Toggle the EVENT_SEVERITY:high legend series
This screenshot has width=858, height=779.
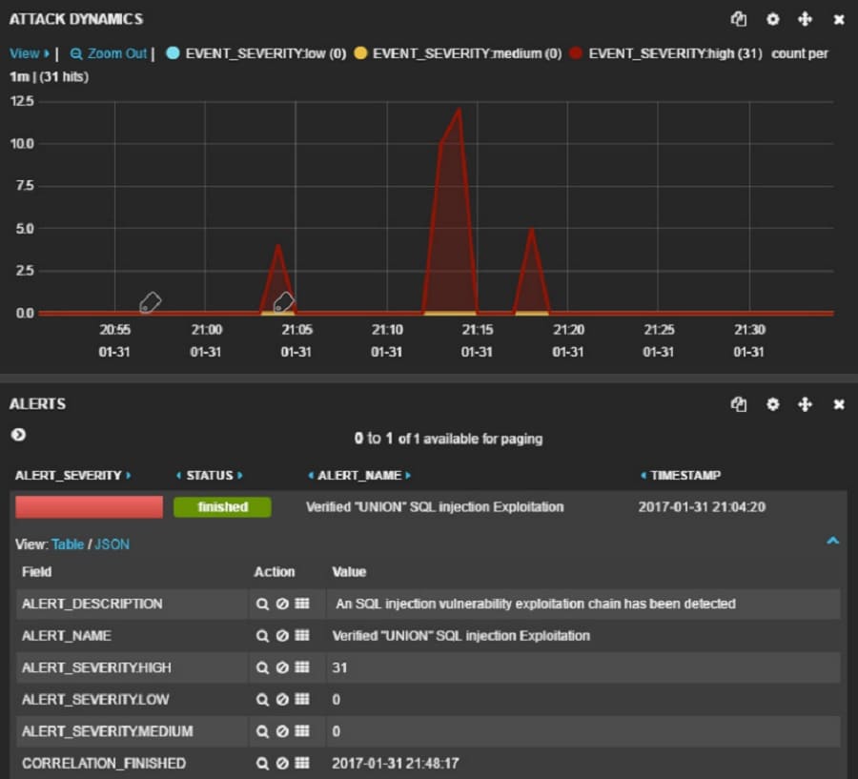(x=665, y=53)
